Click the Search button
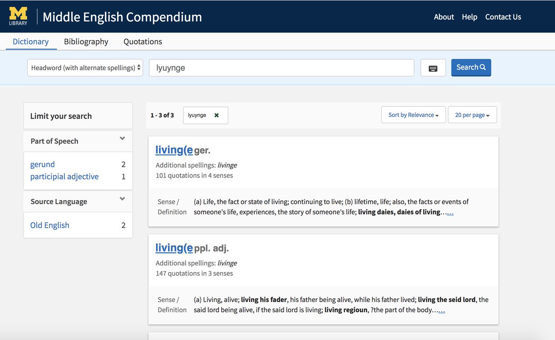The width and height of the screenshot is (555, 340). tap(471, 68)
